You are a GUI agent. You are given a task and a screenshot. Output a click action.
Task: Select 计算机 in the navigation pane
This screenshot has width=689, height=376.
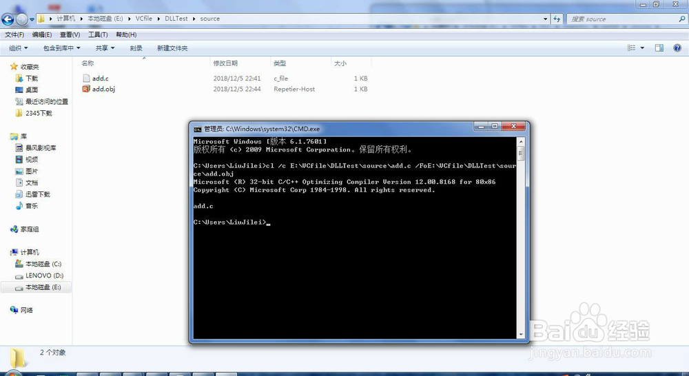[30, 252]
